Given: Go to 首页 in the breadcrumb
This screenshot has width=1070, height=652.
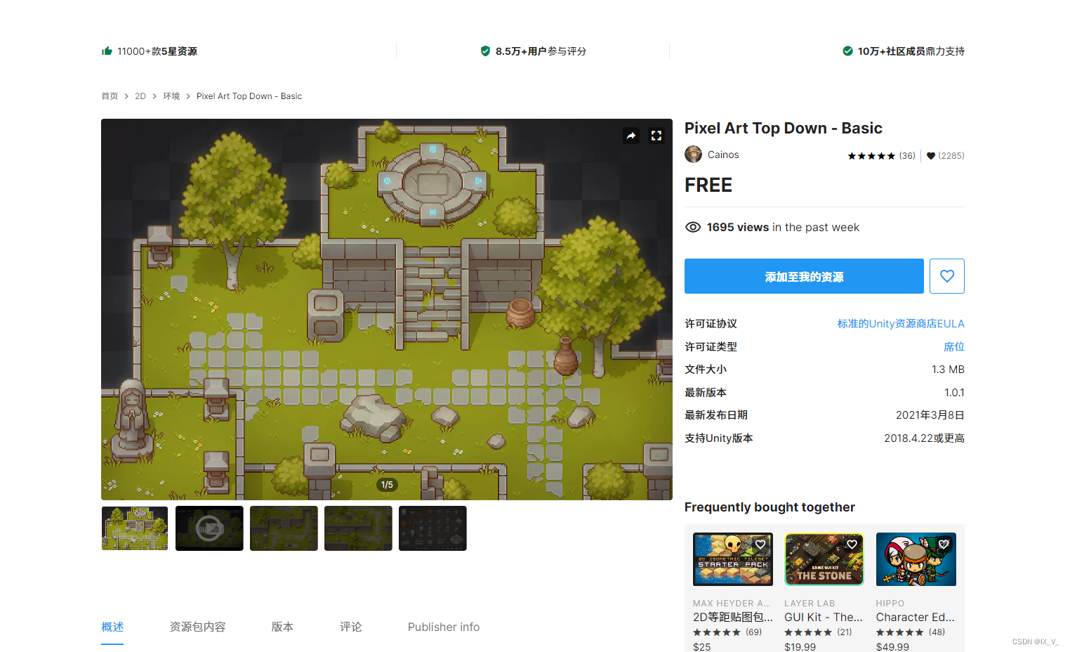Looking at the screenshot, I should [110, 96].
